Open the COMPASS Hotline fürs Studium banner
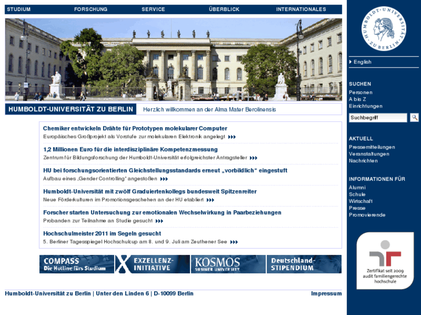The width and height of the screenshot is (421, 315). coord(77,264)
